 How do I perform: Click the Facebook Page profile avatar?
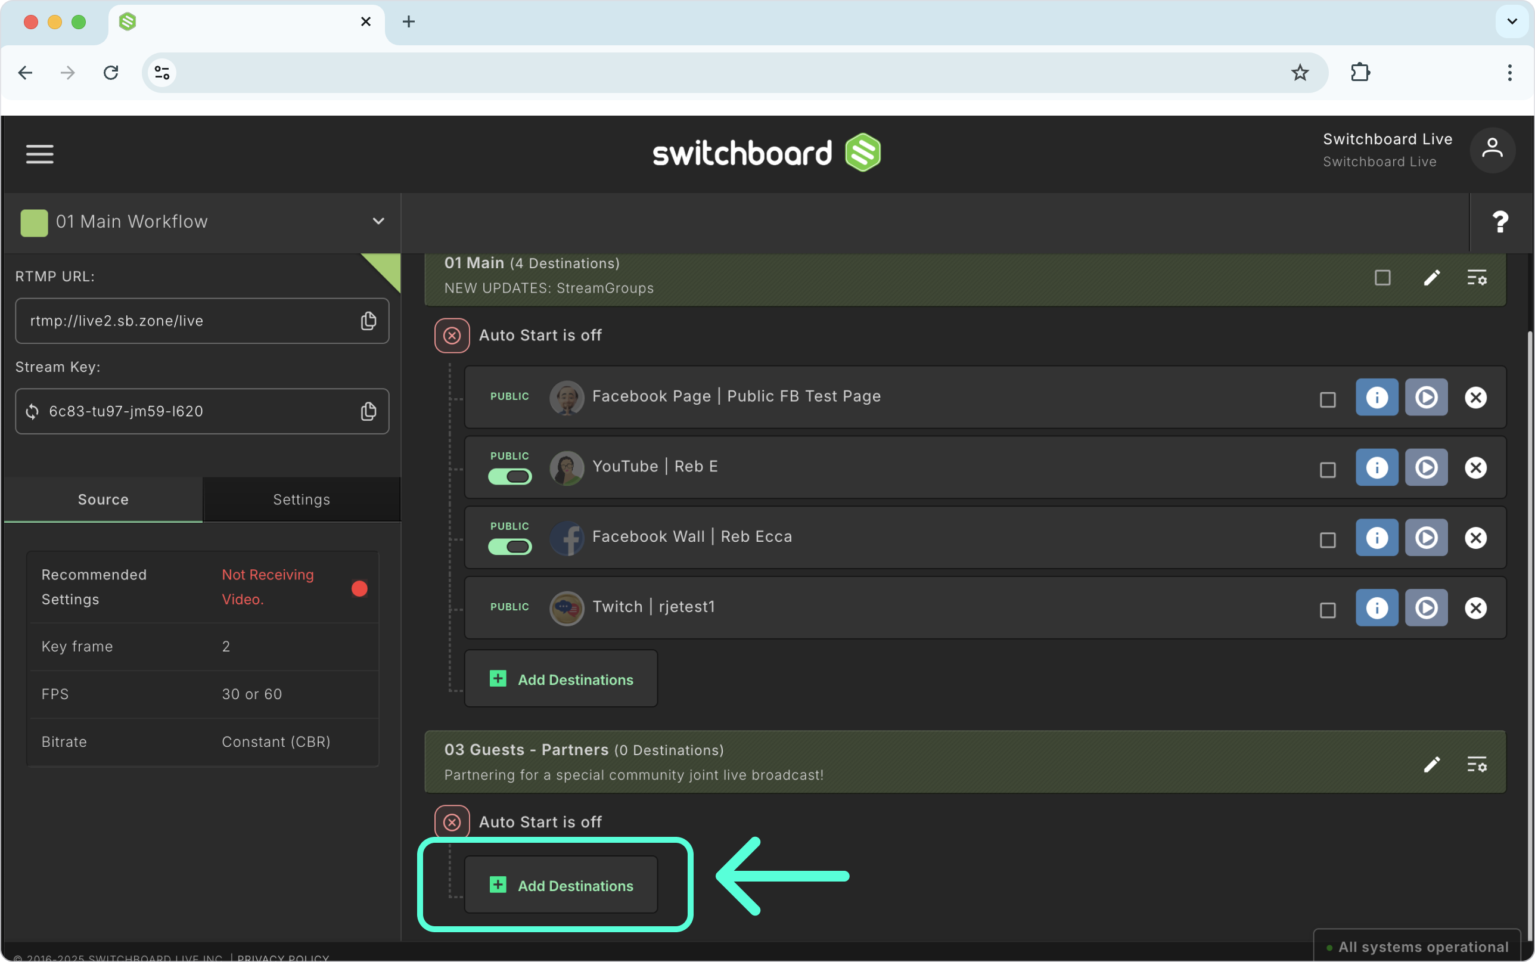pos(567,398)
